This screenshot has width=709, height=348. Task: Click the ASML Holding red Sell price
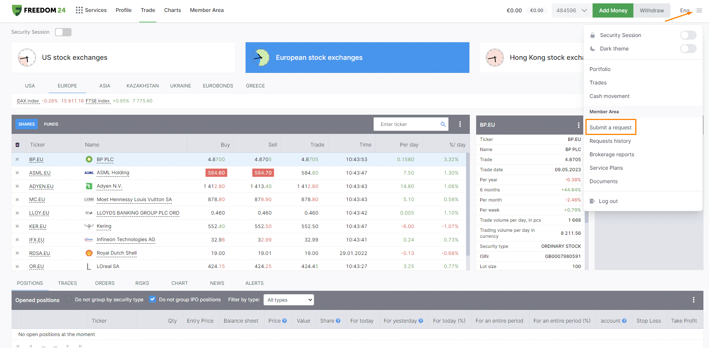pyautogui.click(x=263, y=173)
